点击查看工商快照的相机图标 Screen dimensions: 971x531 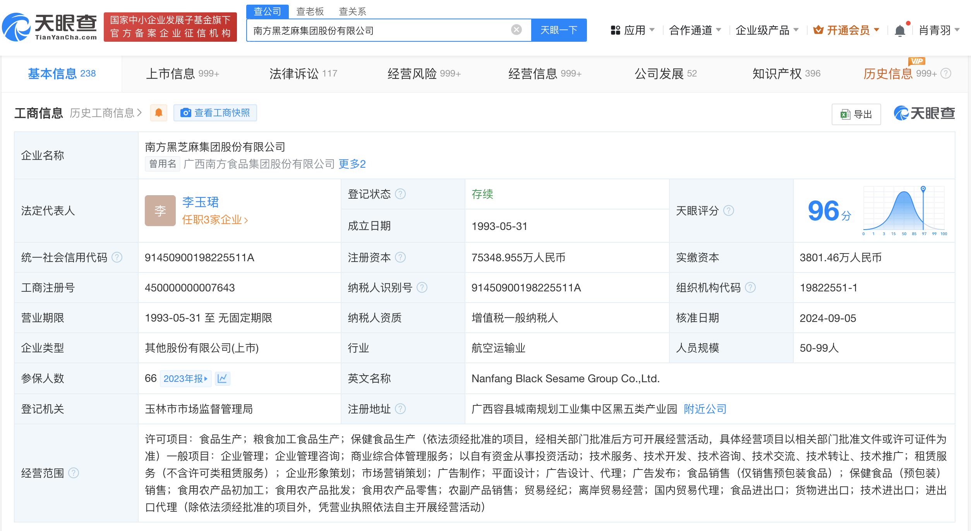(186, 113)
